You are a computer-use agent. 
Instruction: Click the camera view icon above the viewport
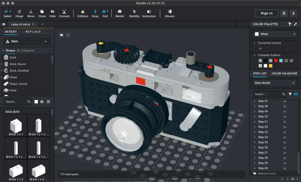pyautogui.click(x=61, y=35)
